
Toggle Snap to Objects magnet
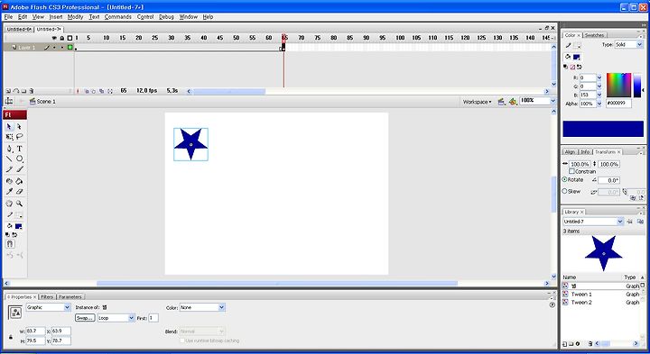(x=10, y=244)
